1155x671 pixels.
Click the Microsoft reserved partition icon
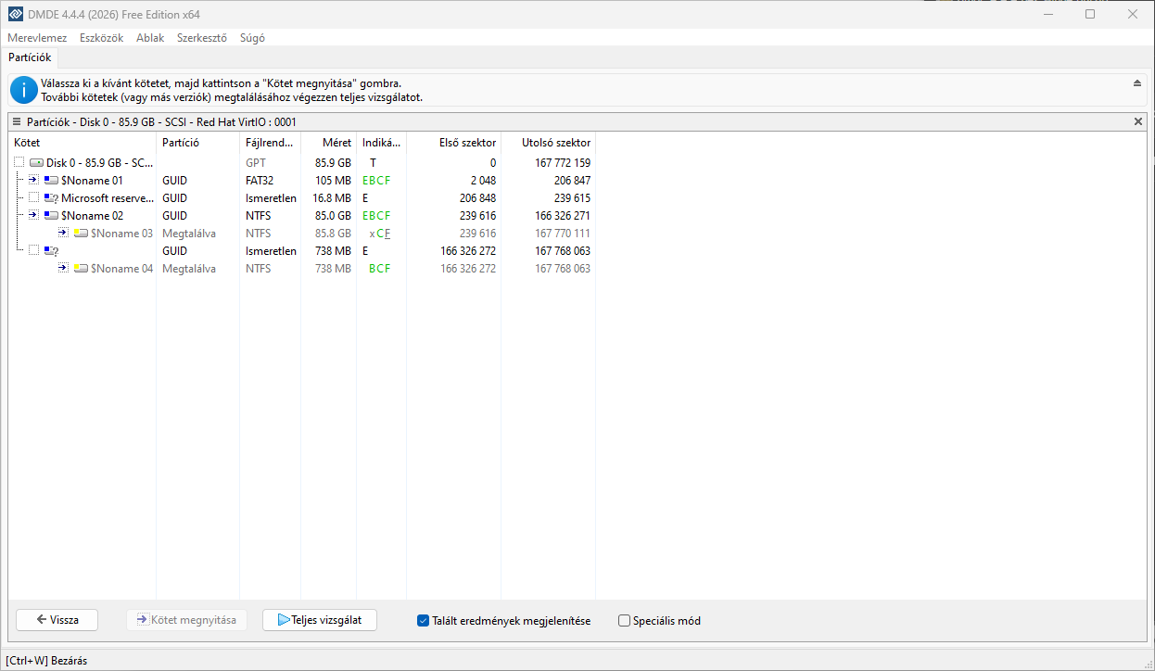click(52, 198)
